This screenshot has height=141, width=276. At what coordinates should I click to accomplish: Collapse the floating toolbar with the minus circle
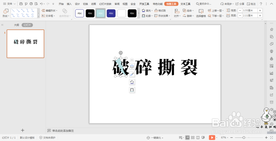[132, 60]
